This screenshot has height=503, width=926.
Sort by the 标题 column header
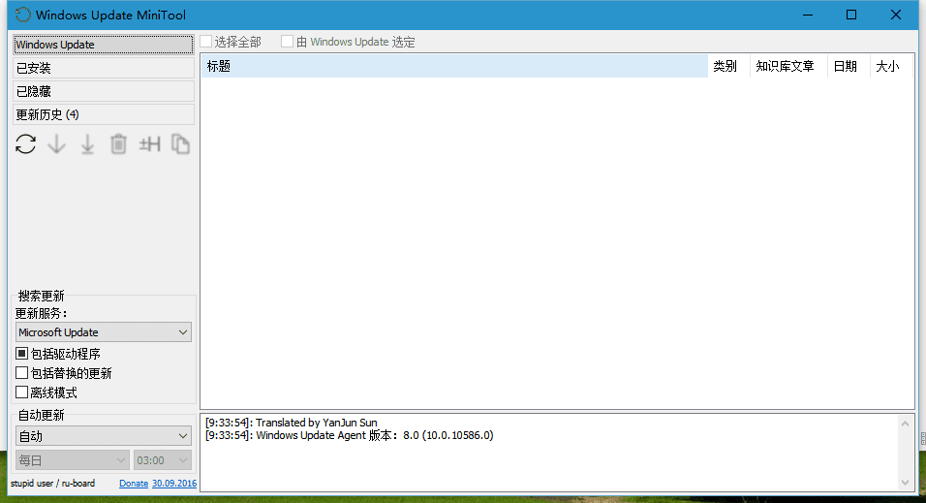pos(454,66)
